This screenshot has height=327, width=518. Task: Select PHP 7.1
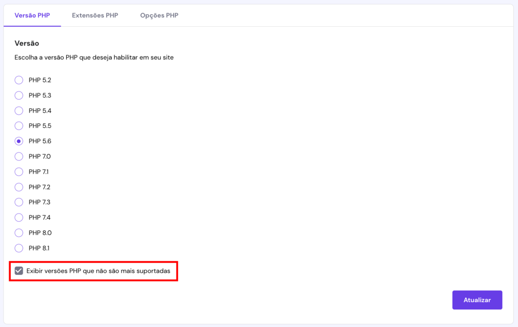19,171
